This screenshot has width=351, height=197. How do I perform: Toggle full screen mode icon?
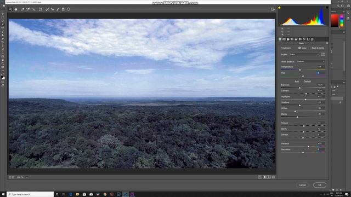point(273,9)
